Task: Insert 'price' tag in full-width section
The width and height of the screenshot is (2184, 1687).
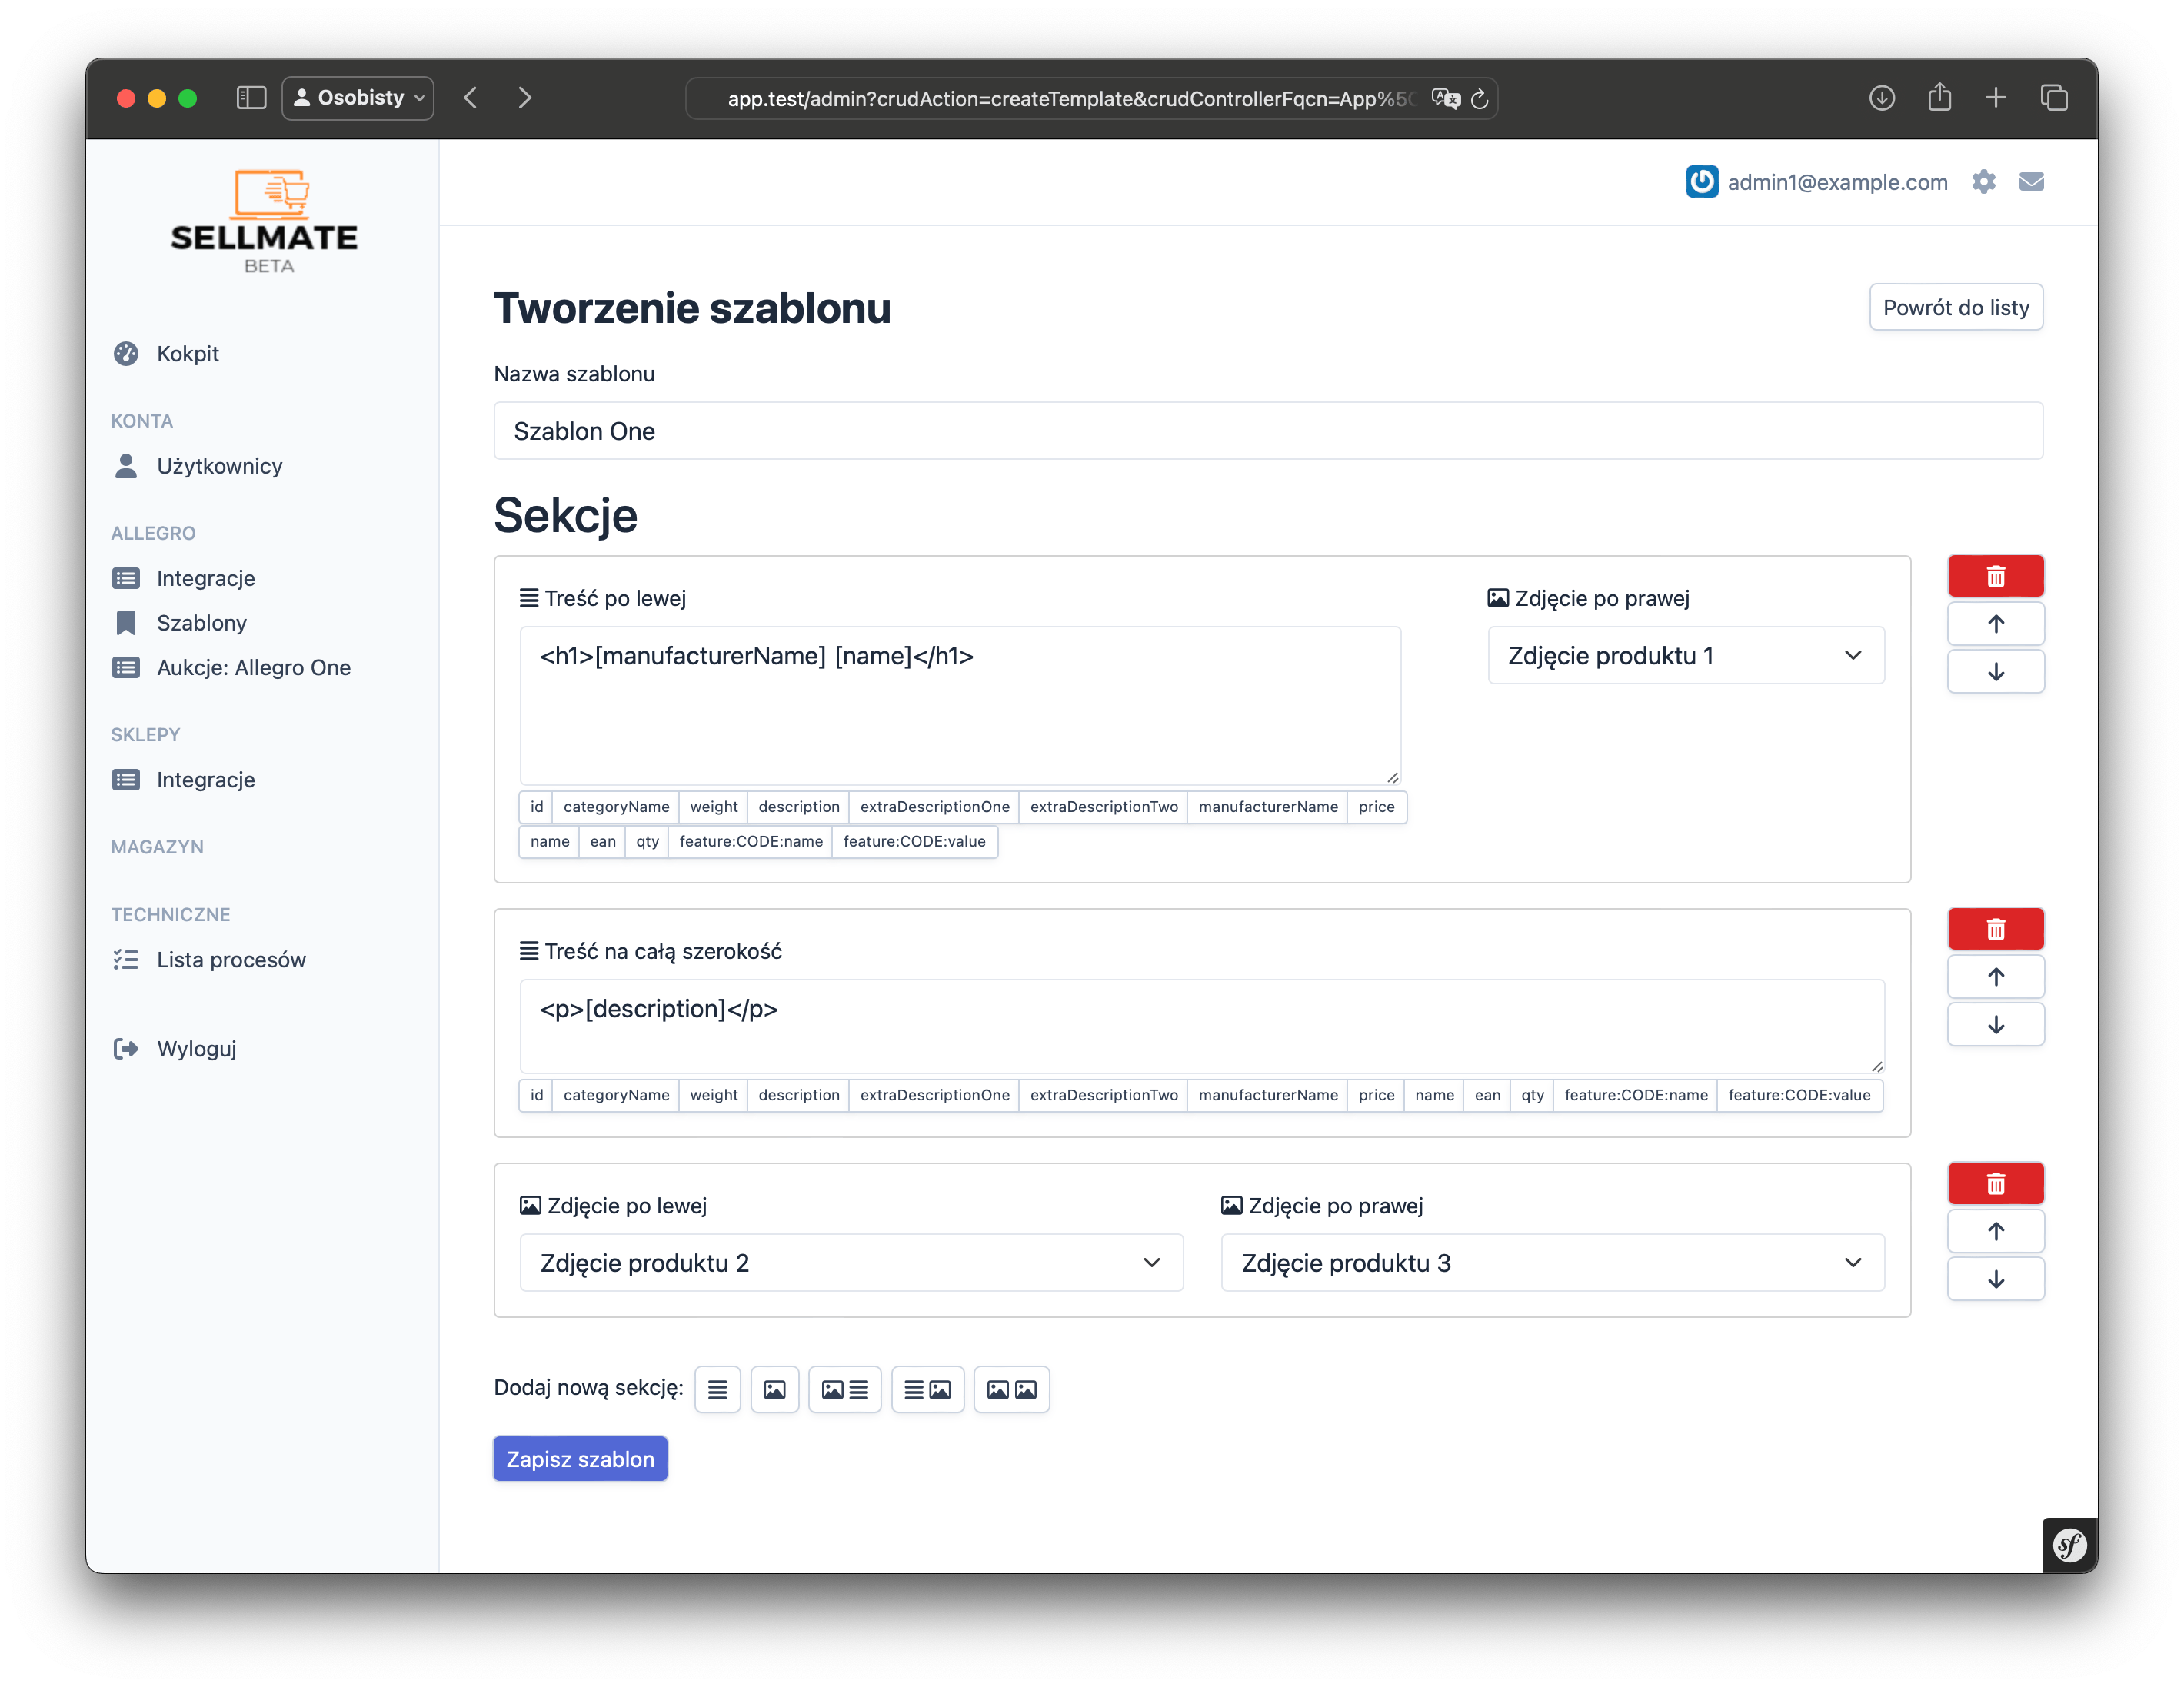Action: 1376,1096
